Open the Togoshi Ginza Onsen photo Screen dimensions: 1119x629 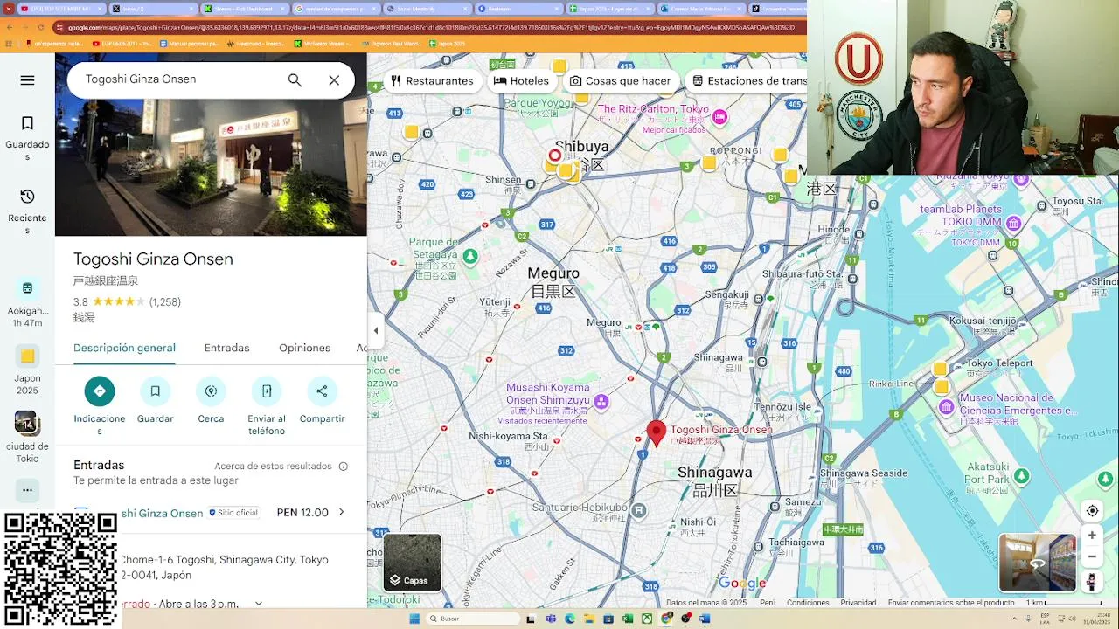click(211, 168)
